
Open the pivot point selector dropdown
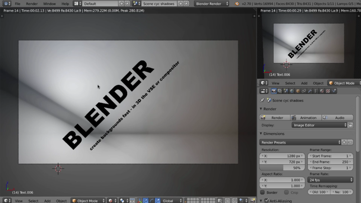124,201
